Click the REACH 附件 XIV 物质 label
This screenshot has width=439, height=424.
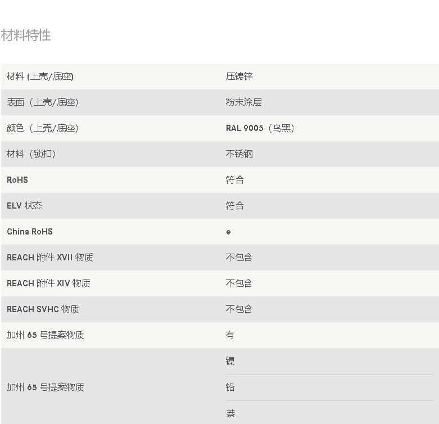point(48,283)
